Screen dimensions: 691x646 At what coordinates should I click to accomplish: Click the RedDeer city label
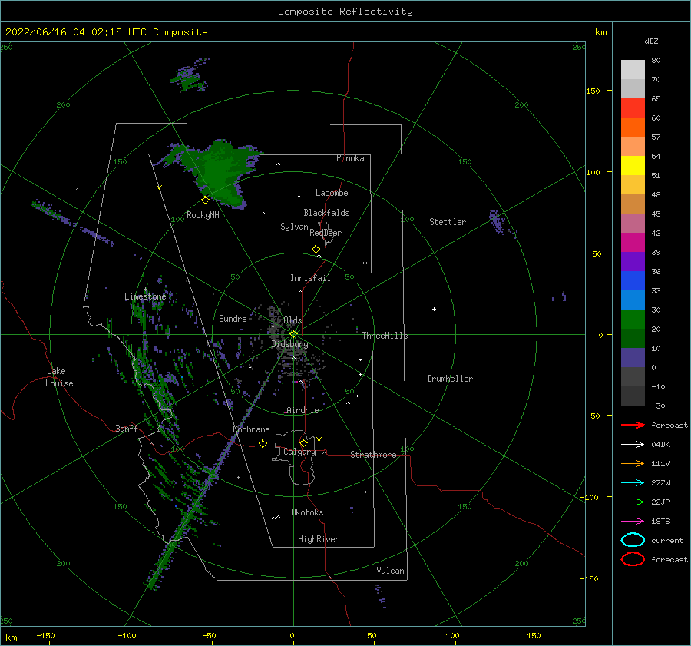326,233
